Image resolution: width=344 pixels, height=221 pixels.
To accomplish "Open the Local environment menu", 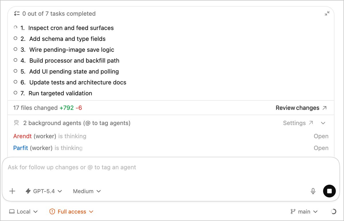I will coord(23,212).
